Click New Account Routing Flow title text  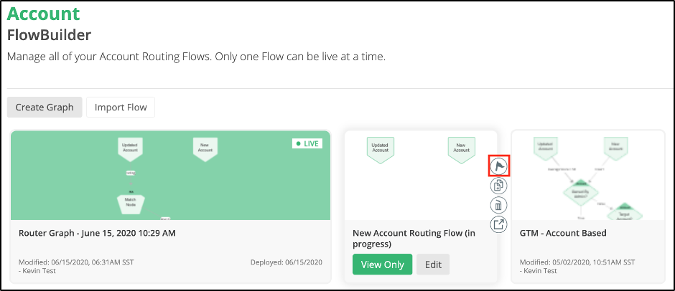(416, 239)
